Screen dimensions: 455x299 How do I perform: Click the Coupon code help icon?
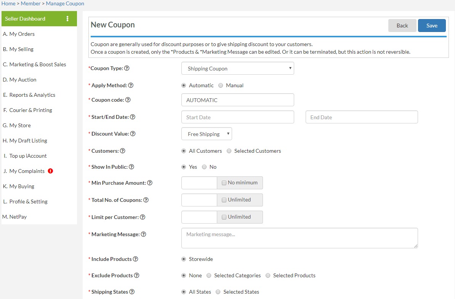coord(128,100)
